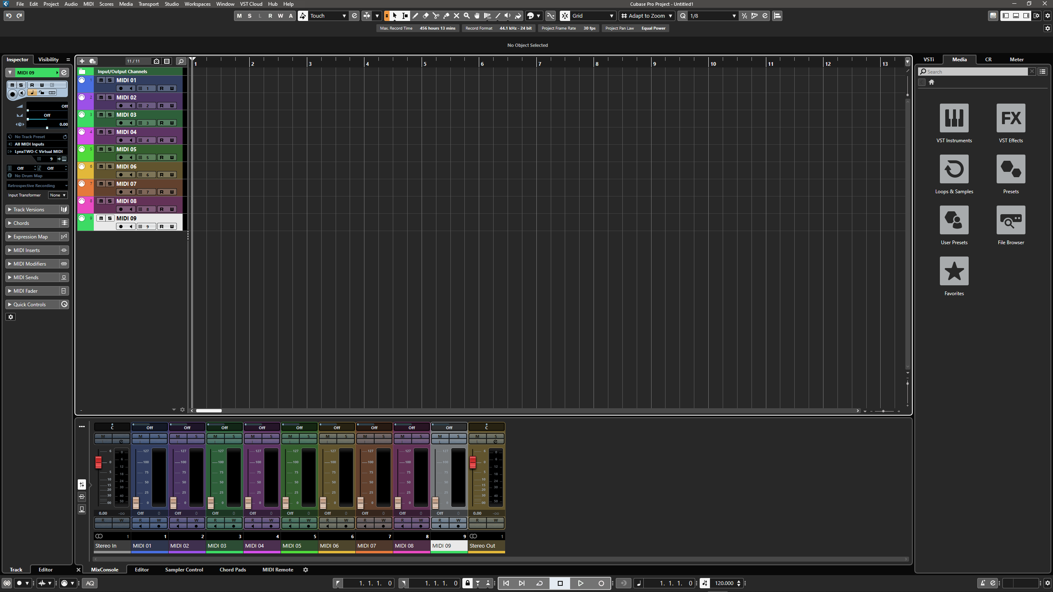Switch to the Chord Pads tab
The height and width of the screenshot is (592, 1053).
[x=232, y=570]
